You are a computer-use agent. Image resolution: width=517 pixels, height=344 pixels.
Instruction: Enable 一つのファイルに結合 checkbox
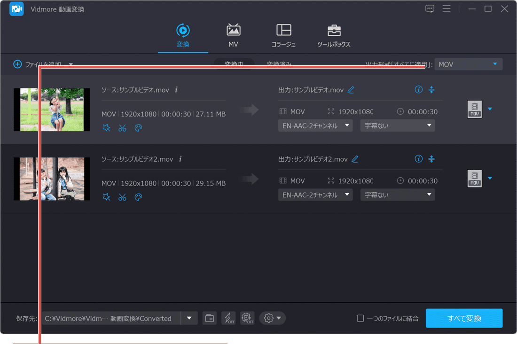click(360, 318)
